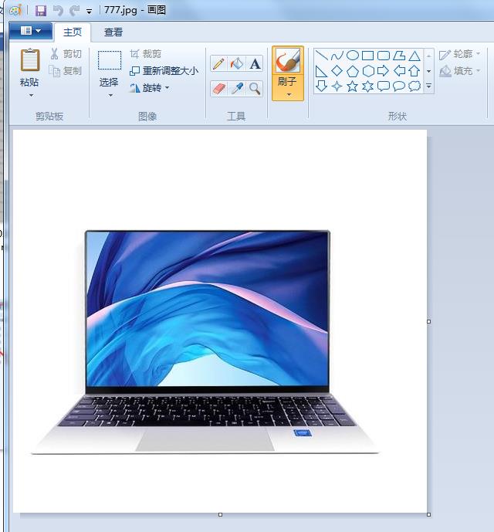Choose the five-point star shape

[x=353, y=86]
